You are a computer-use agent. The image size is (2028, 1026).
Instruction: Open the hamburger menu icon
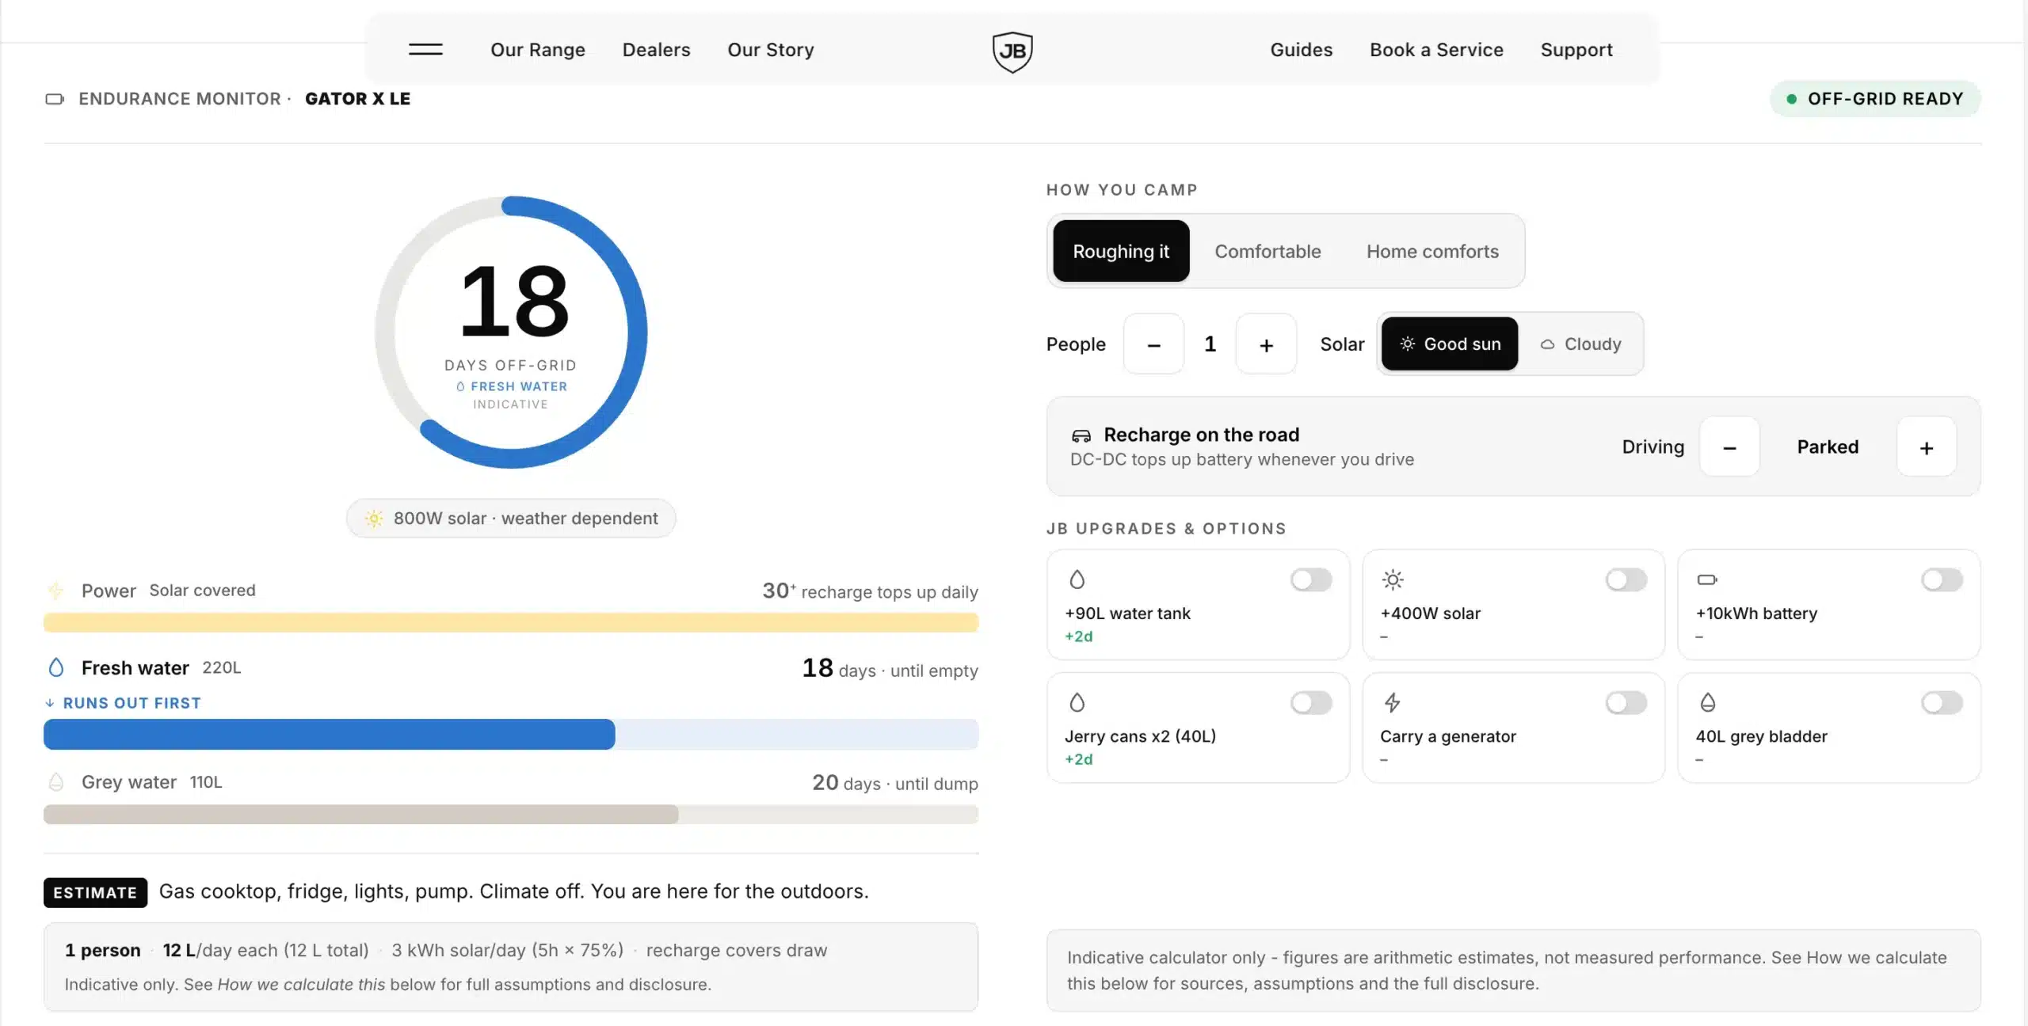(425, 49)
